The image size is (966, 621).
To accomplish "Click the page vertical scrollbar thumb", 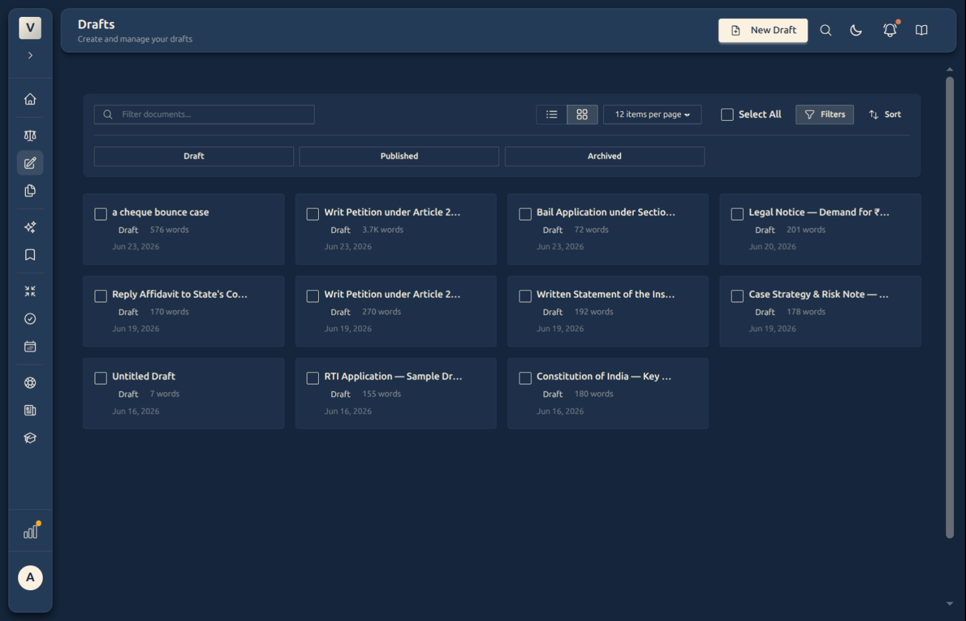I will tap(950, 307).
